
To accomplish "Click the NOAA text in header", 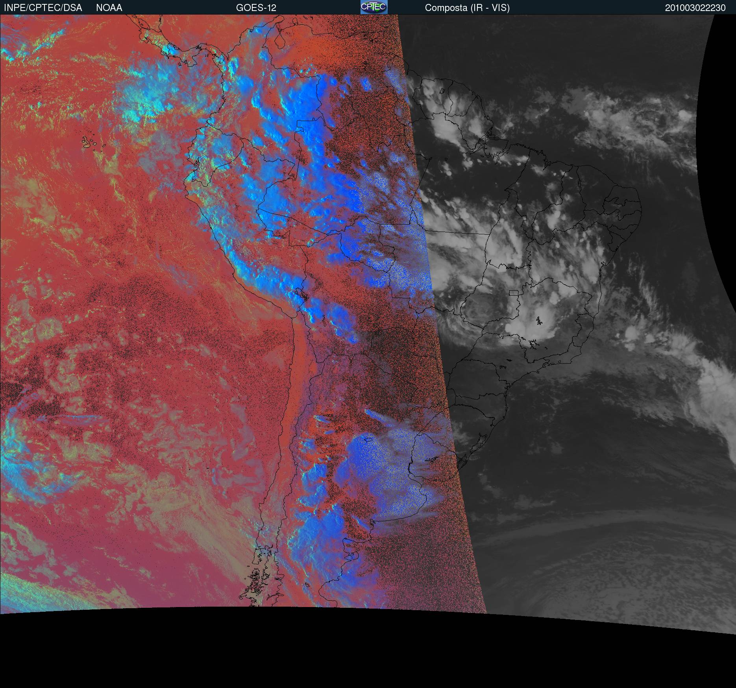I will [109, 8].
